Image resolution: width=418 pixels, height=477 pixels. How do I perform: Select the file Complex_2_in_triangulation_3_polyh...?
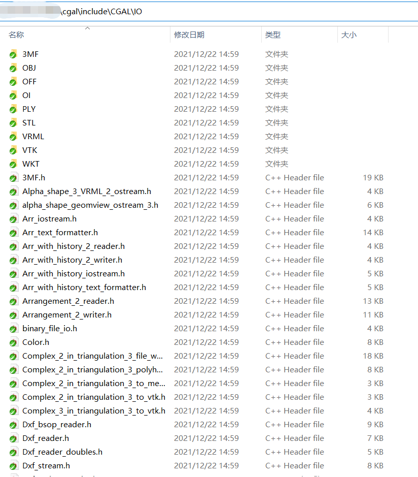tap(92, 370)
